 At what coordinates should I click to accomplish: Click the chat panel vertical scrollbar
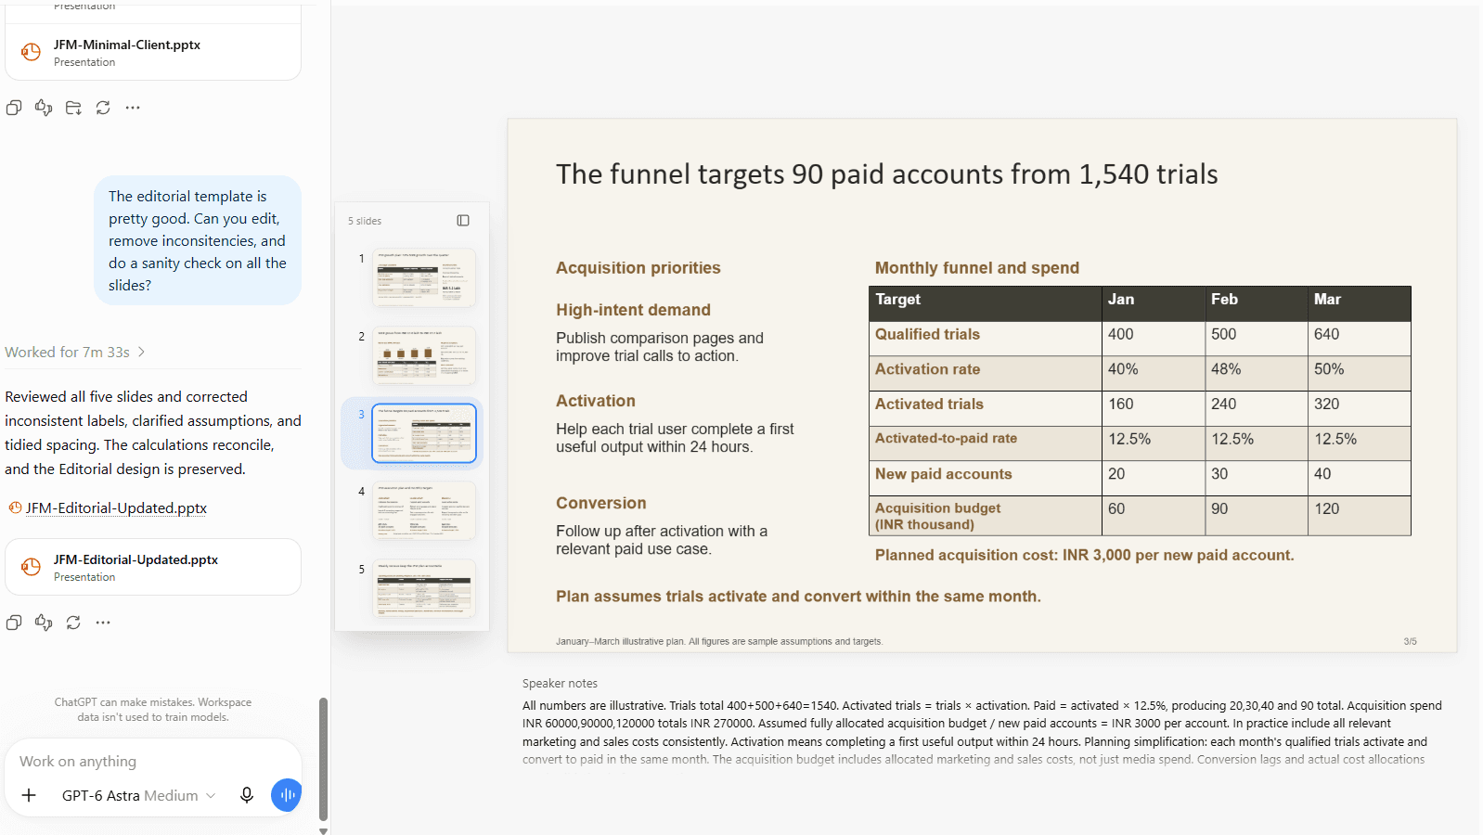click(x=323, y=759)
